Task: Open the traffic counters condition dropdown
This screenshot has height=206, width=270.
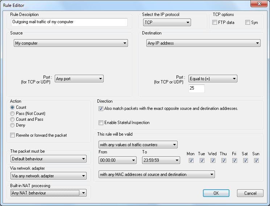Action: point(138,145)
